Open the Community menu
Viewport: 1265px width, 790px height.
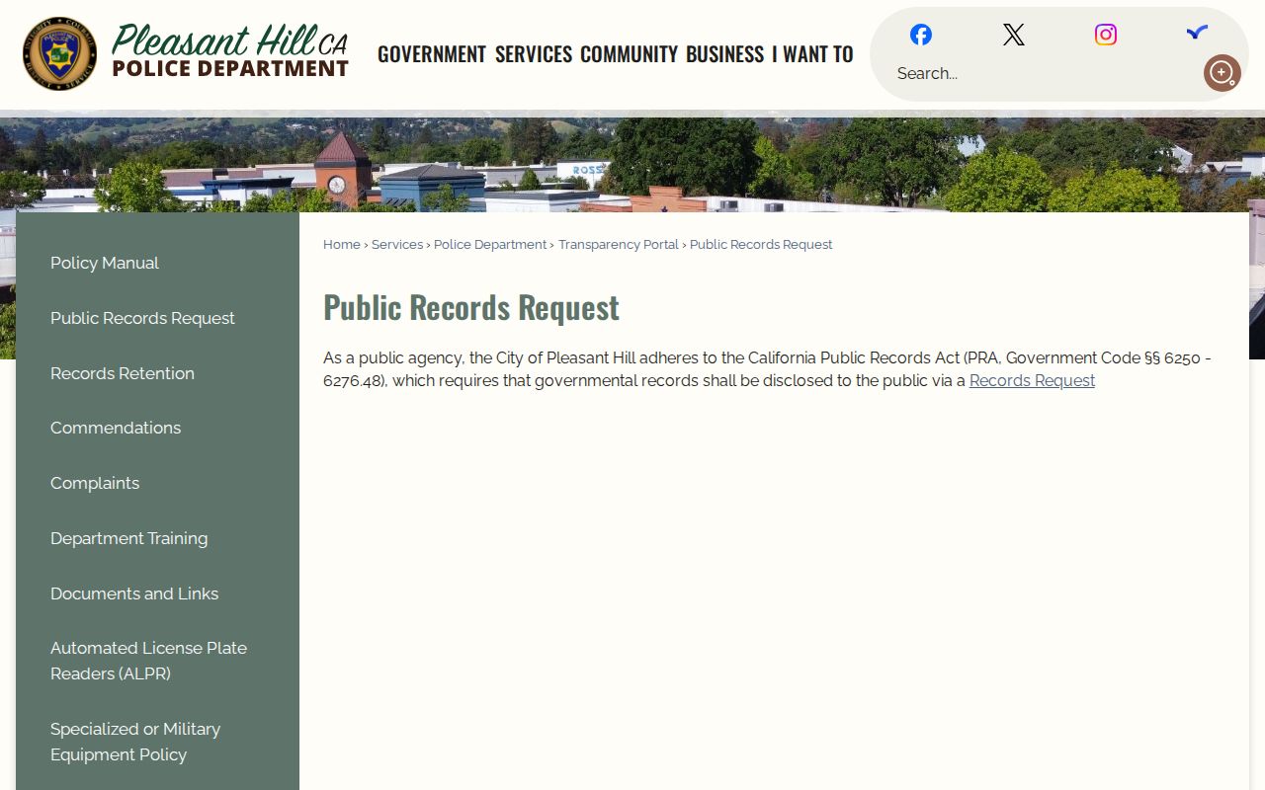pyautogui.click(x=629, y=53)
